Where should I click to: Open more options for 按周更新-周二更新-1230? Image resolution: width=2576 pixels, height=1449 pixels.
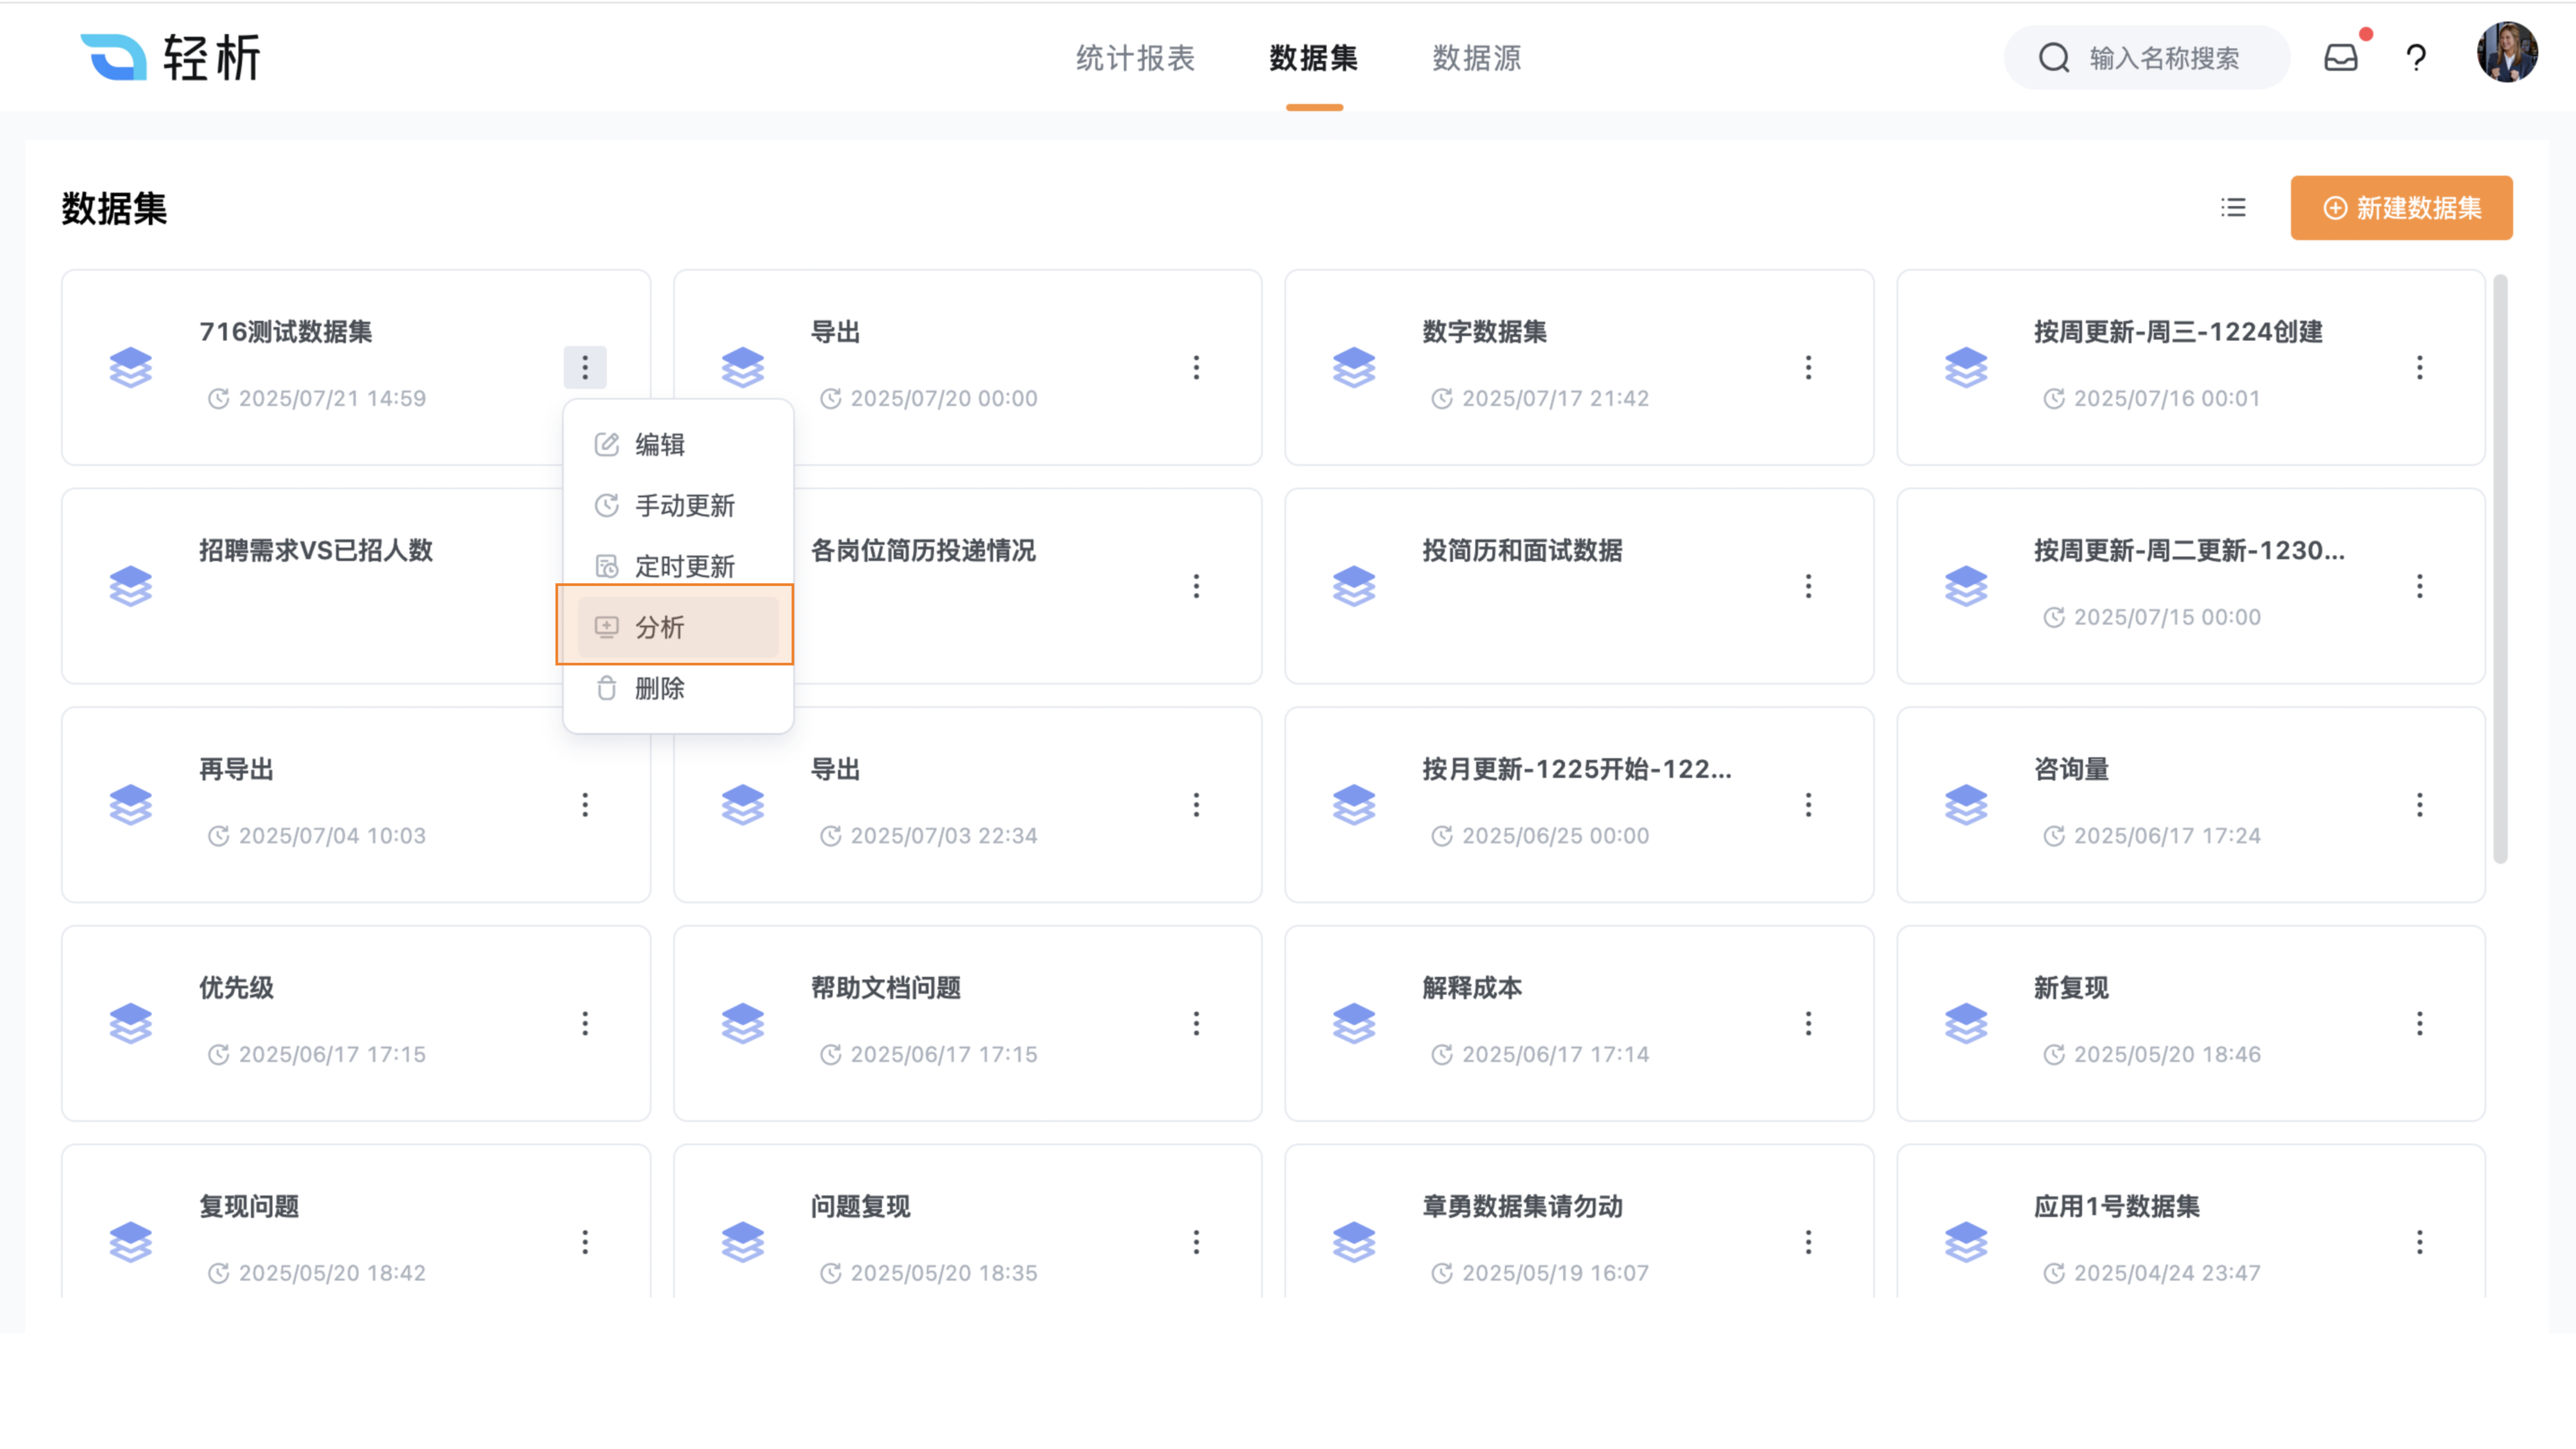tap(2420, 586)
